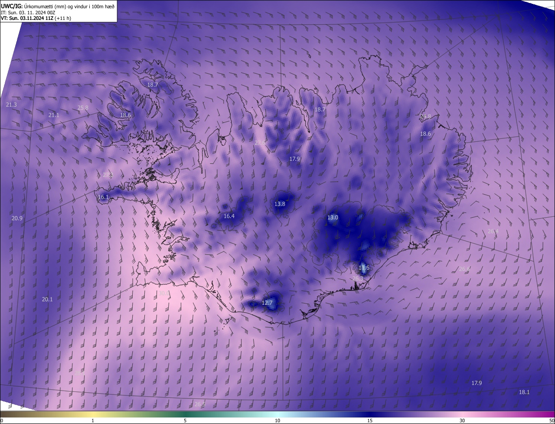
Task: Click the 13.8 value label
Action: coord(280,204)
